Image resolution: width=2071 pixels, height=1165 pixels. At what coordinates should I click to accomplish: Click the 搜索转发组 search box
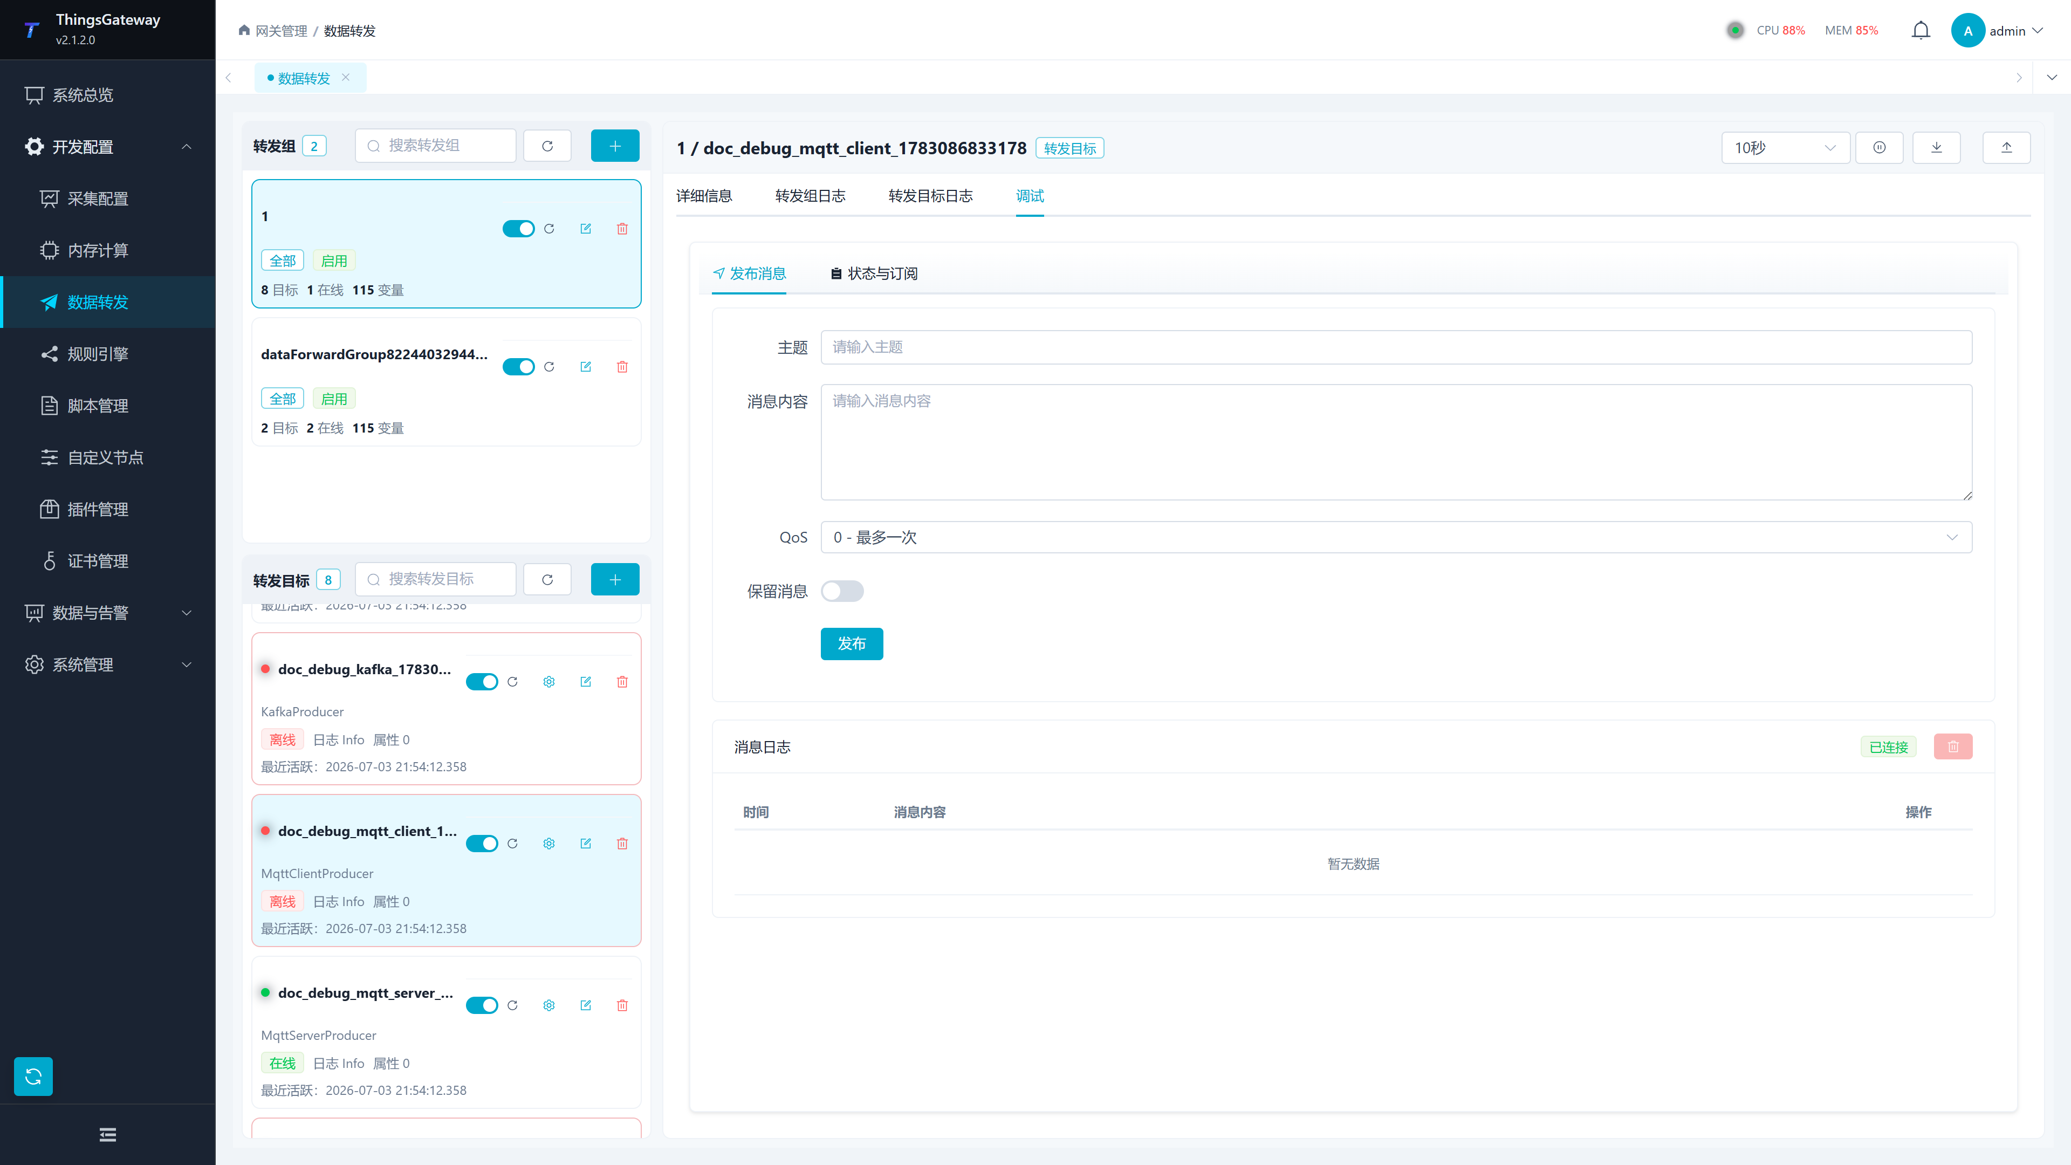(x=436, y=146)
